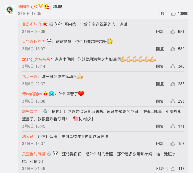Open 傅园慧o_O's avatar thumbnail
Screen dimensions: 193x173
click(10, 10)
